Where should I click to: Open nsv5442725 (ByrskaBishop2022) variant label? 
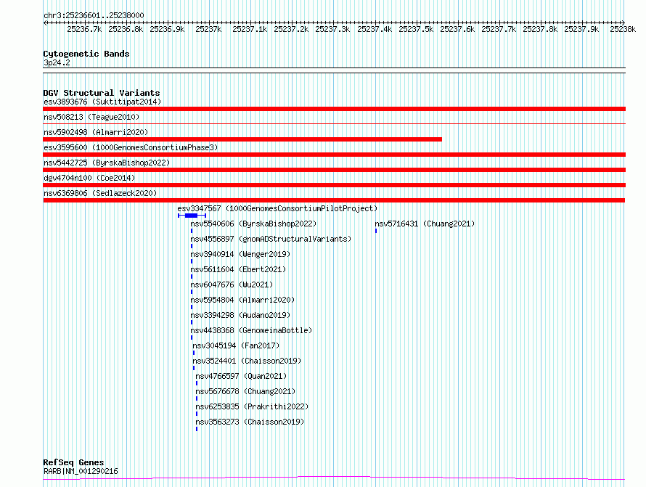coord(107,163)
